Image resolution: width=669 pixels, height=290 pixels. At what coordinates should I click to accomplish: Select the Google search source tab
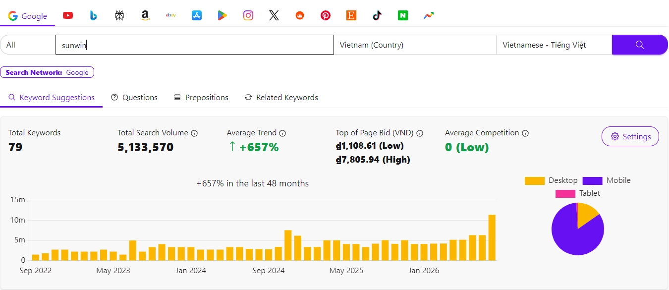pyautogui.click(x=28, y=16)
